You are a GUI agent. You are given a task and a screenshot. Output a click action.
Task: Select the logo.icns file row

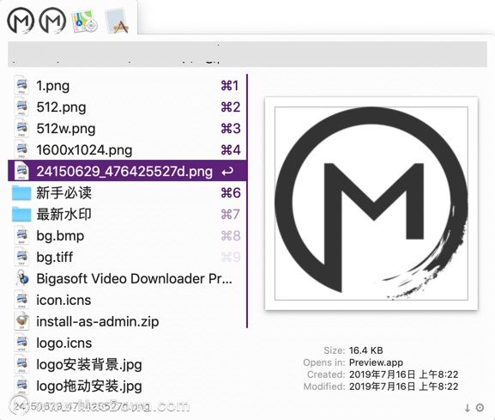[127, 344]
